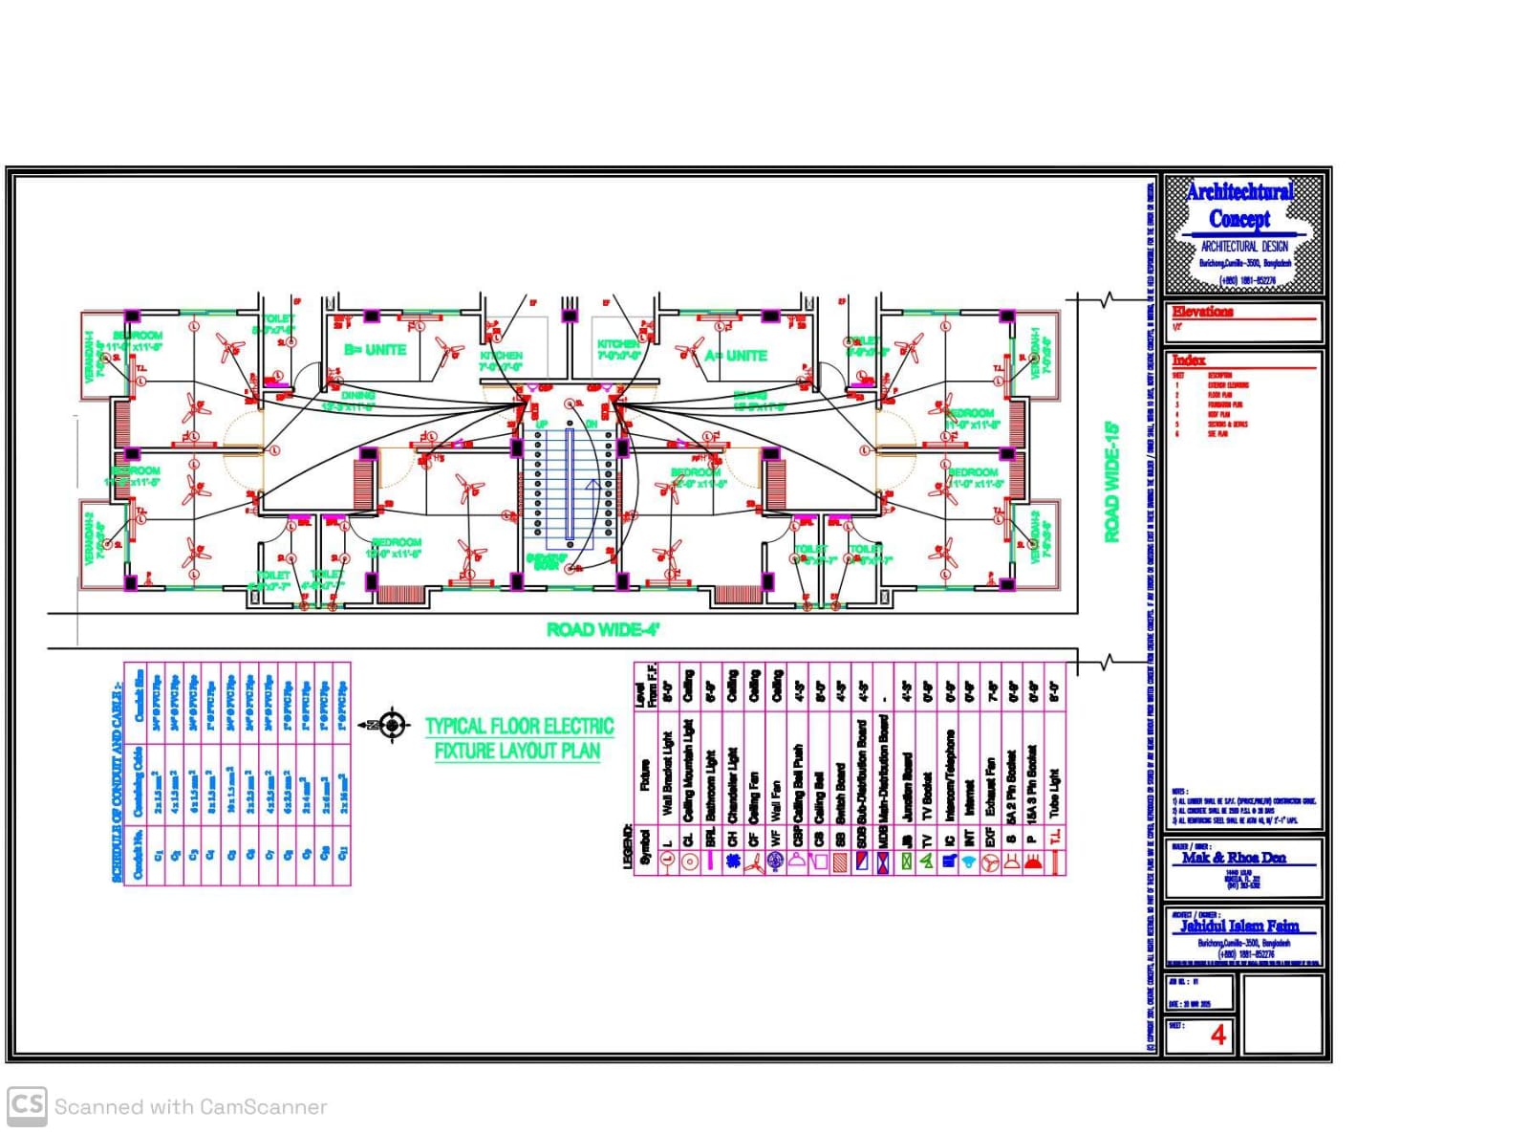Click the magenta Bathroom Light bar symbol
The width and height of the screenshot is (1529, 1134).
710,861
